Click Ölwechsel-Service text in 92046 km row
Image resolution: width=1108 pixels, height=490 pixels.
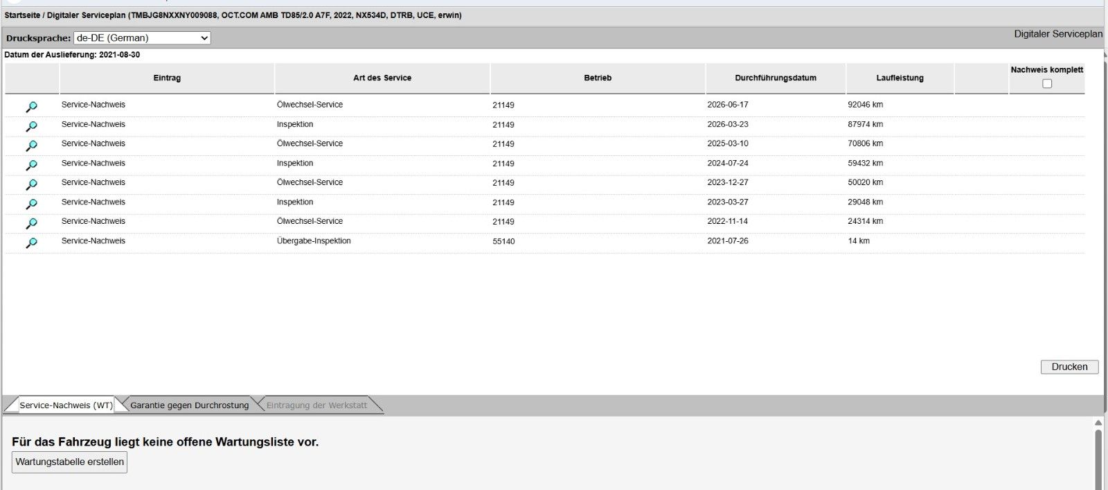click(310, 105)
